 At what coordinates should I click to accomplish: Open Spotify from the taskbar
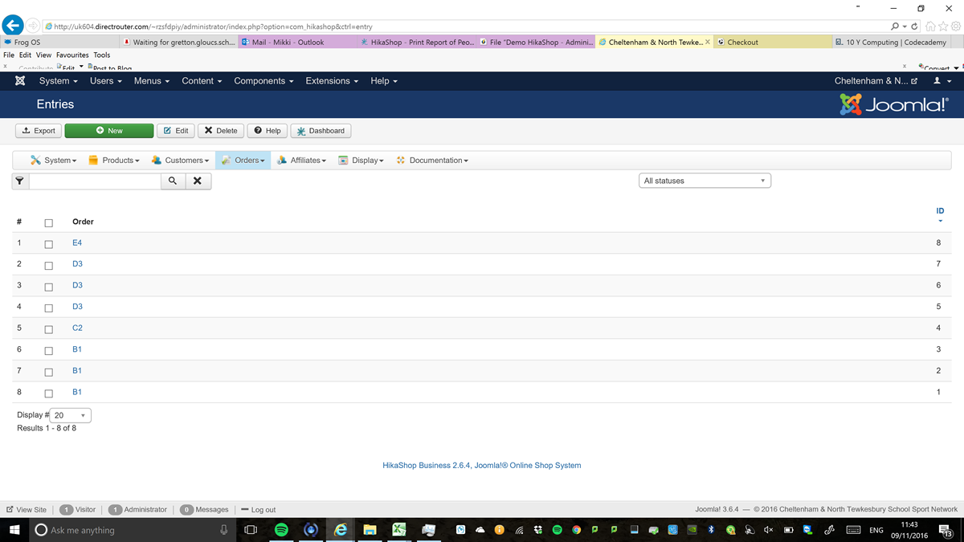coord(281,530)
